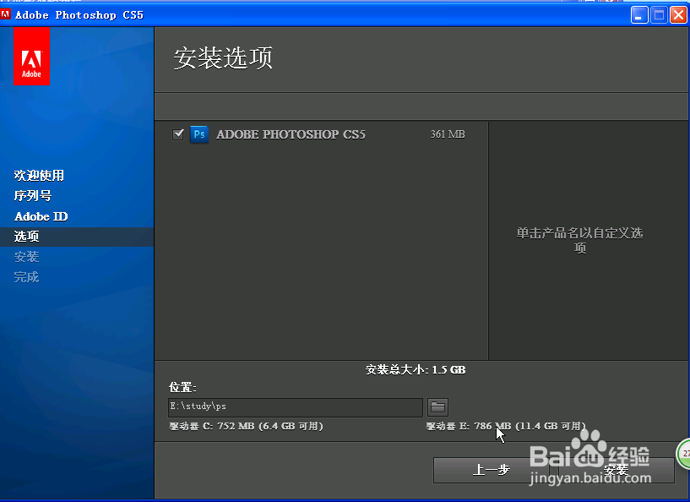Select the highlighted 选项 sidebar step
The image size is (690, 502).
coord(77,237)
